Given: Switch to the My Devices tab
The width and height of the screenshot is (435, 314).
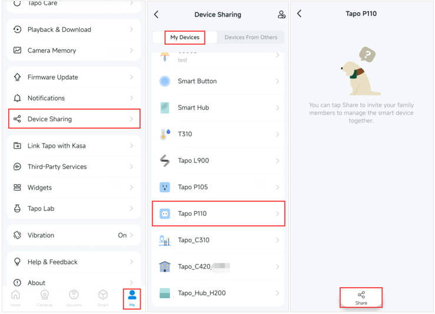Looking at the screenshot, I should 185,38.
